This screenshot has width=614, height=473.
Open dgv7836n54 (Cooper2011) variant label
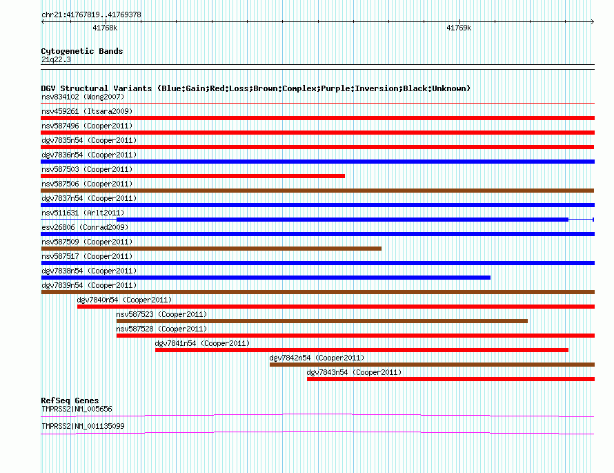click(x=89, y=155)
